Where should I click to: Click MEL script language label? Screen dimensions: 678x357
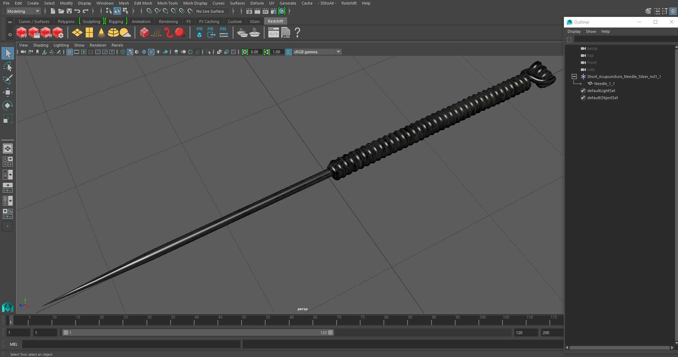[x=13, y=344]
